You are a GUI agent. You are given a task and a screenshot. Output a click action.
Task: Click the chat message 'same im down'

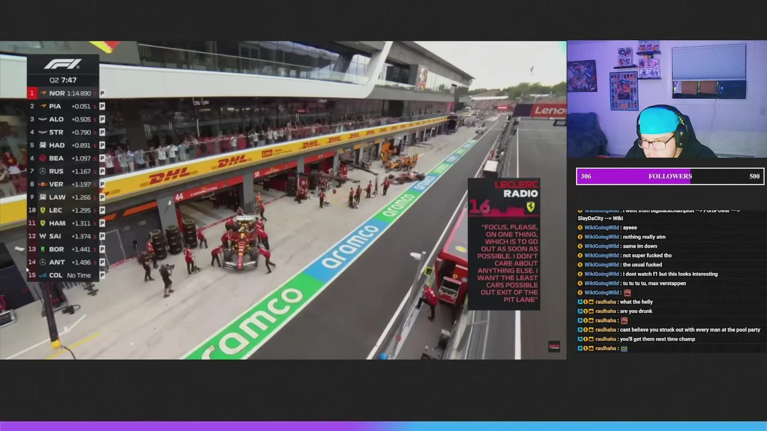click(640, 246)
